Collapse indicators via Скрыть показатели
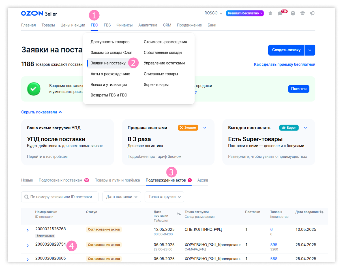The image size is (345, 268). pos(42,112)
